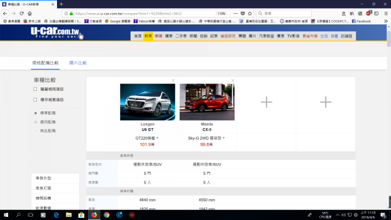Click the Luxgen U6 GT car image

(147, 102)
